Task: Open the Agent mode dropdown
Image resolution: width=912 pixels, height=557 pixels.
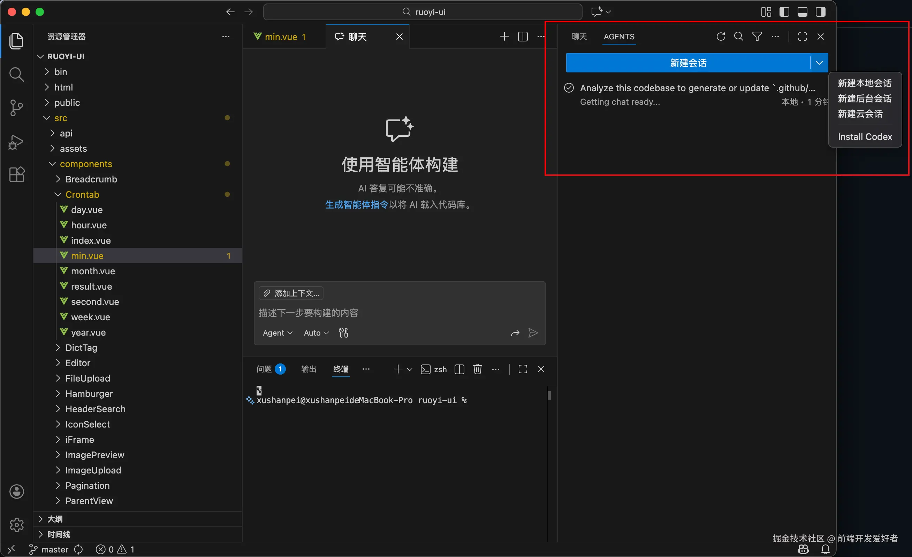Action: [277, 333]
